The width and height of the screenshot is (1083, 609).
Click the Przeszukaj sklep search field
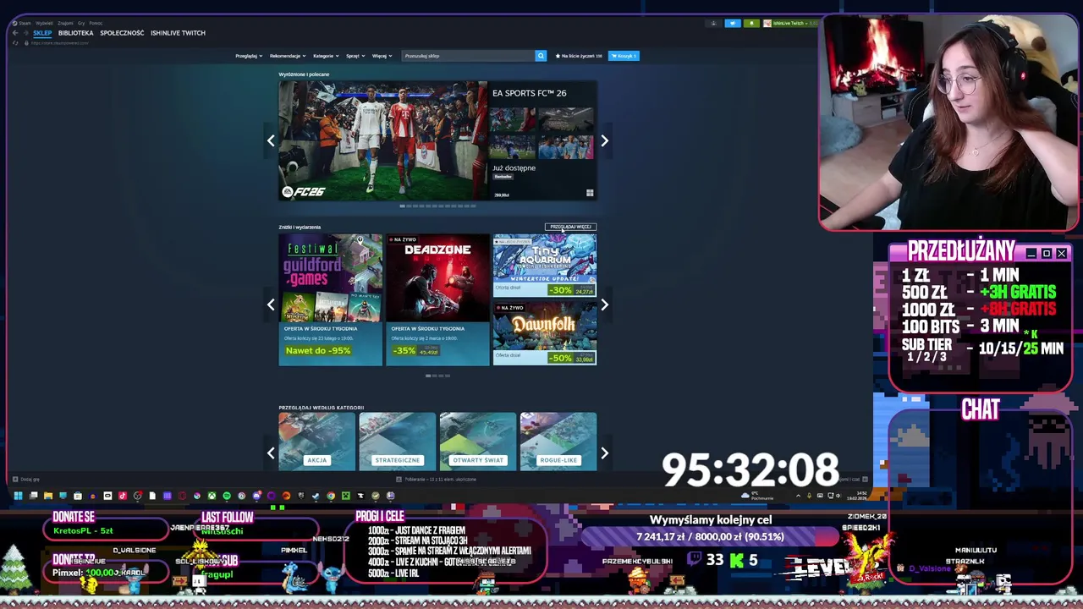coord(468,56)
